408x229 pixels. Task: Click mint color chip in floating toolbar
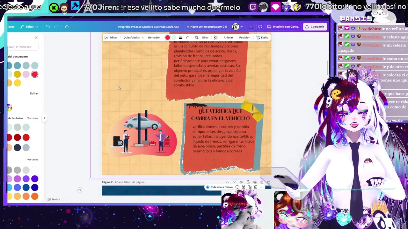174,38
